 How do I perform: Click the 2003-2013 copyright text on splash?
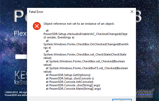click(x=16, y=94)
